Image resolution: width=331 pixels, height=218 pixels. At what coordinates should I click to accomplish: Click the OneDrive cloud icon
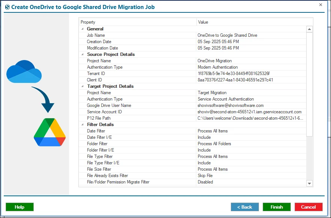tap(24, 72)
